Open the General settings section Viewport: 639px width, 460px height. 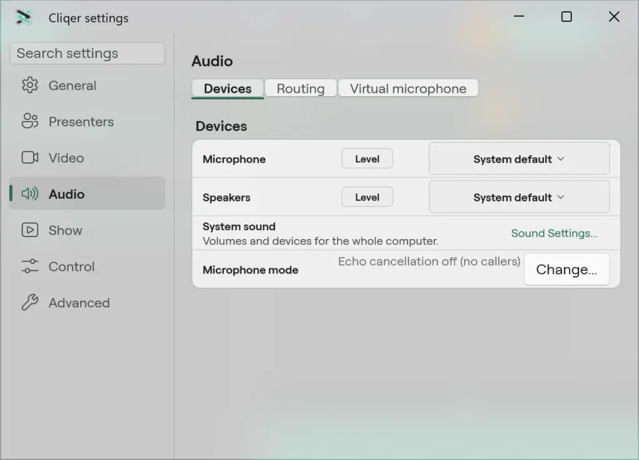click(x=87, y=86)
